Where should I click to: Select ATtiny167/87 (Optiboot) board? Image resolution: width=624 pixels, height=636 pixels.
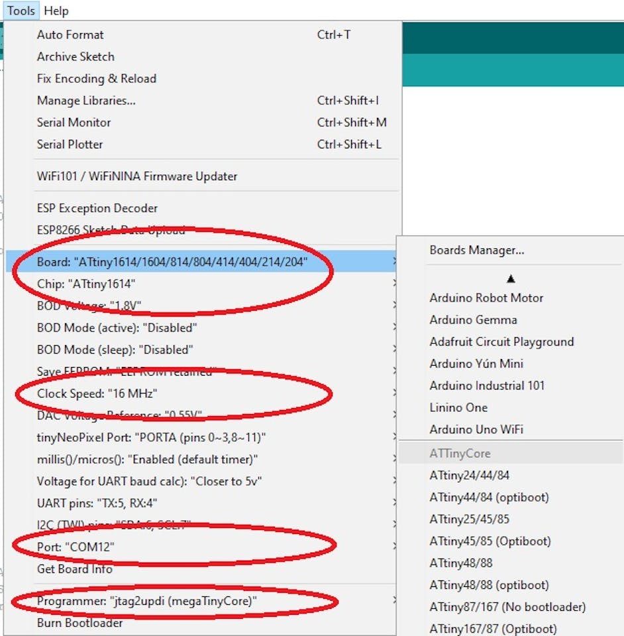[511, 627]
